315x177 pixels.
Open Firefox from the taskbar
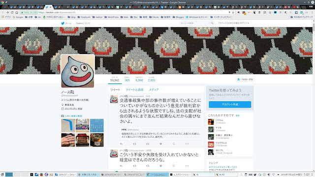point(41,175)
